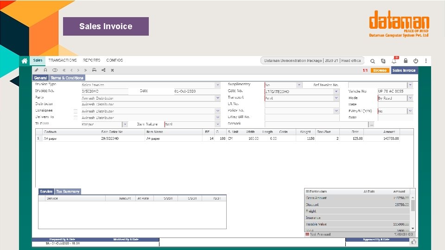Expand the Transport dropdown
The image size is (445, 250).
337,98
